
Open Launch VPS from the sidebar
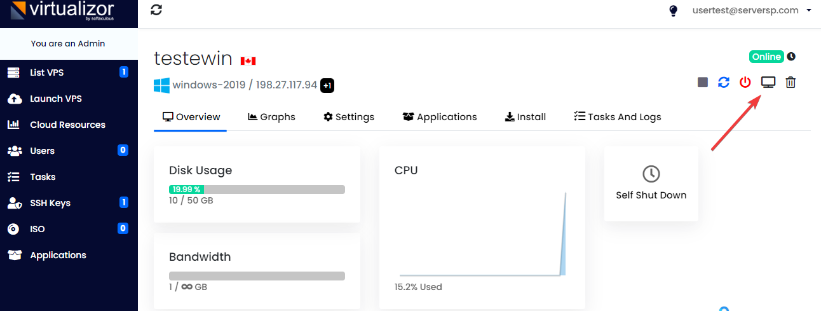56,99
